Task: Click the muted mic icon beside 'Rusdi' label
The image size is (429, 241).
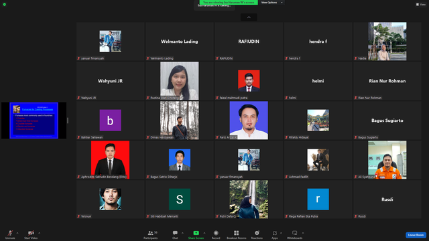Action: (356, 216)
